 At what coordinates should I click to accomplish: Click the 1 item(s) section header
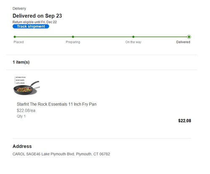click(x=21, y=62)
